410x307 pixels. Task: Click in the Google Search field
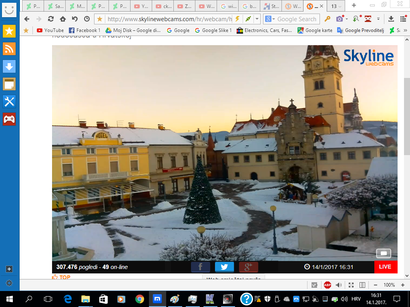pos(298,19)
